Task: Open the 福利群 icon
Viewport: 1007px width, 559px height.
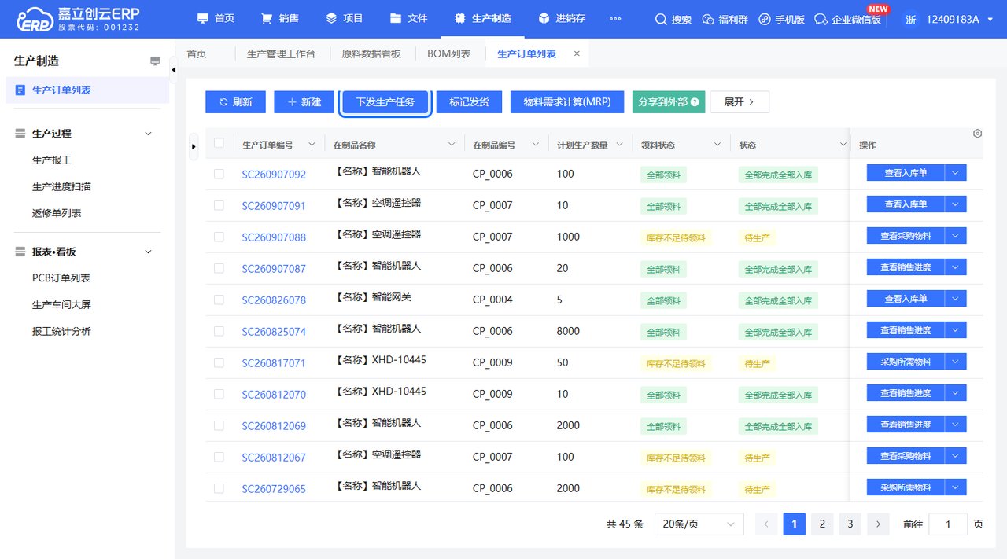Action: click(x=725, y=19)
